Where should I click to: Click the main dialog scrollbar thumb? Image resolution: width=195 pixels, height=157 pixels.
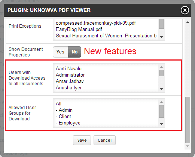[188, 120]
